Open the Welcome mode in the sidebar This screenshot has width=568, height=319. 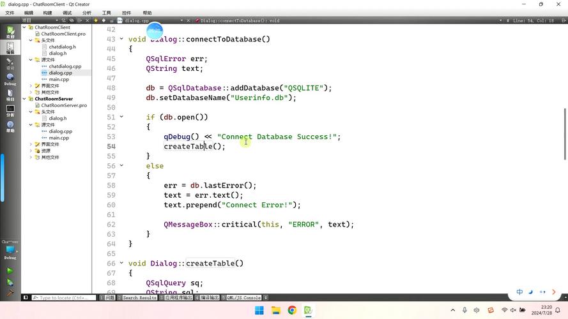click(x=10, y=32)
